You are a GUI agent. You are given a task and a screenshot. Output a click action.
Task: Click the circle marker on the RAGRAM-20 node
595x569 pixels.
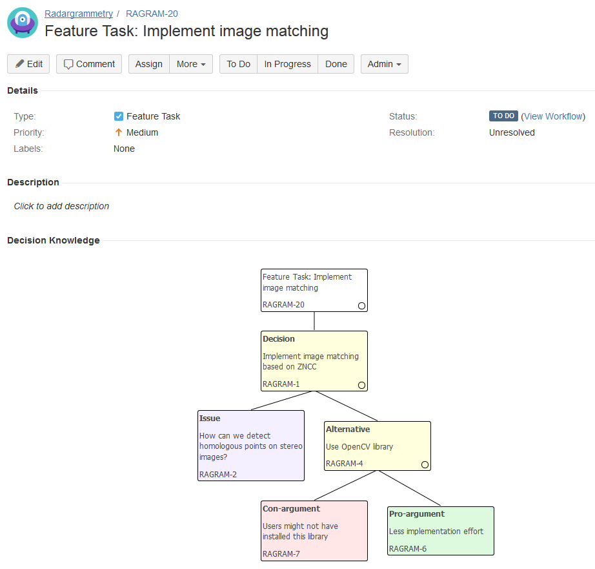coord(361,305)
